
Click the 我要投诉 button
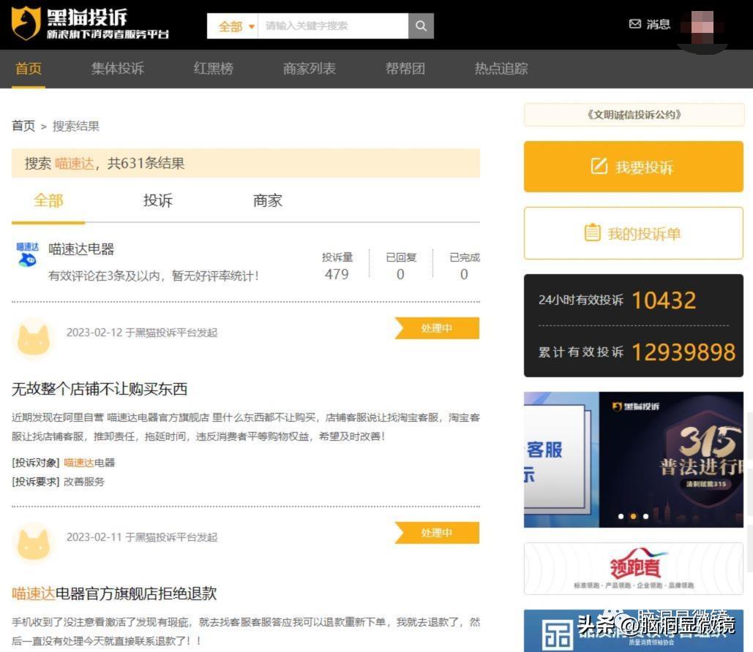(x=632, y=167)
